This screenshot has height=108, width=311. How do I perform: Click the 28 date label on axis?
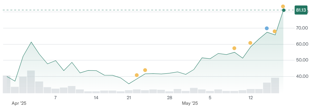coord(170,98)
